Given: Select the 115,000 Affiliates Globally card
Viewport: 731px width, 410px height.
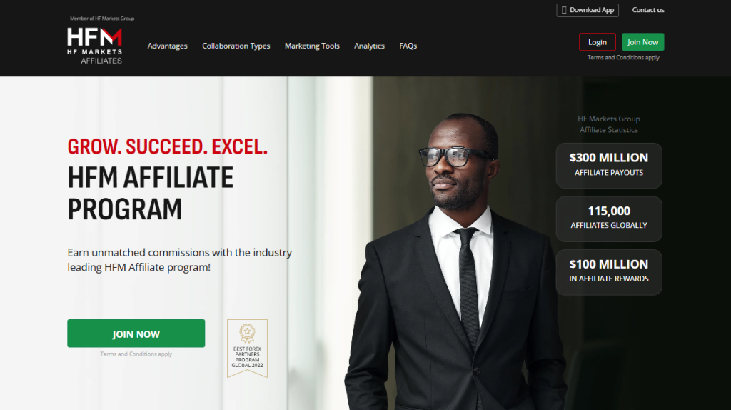Looking at the screenshot, I should [609, 219].
